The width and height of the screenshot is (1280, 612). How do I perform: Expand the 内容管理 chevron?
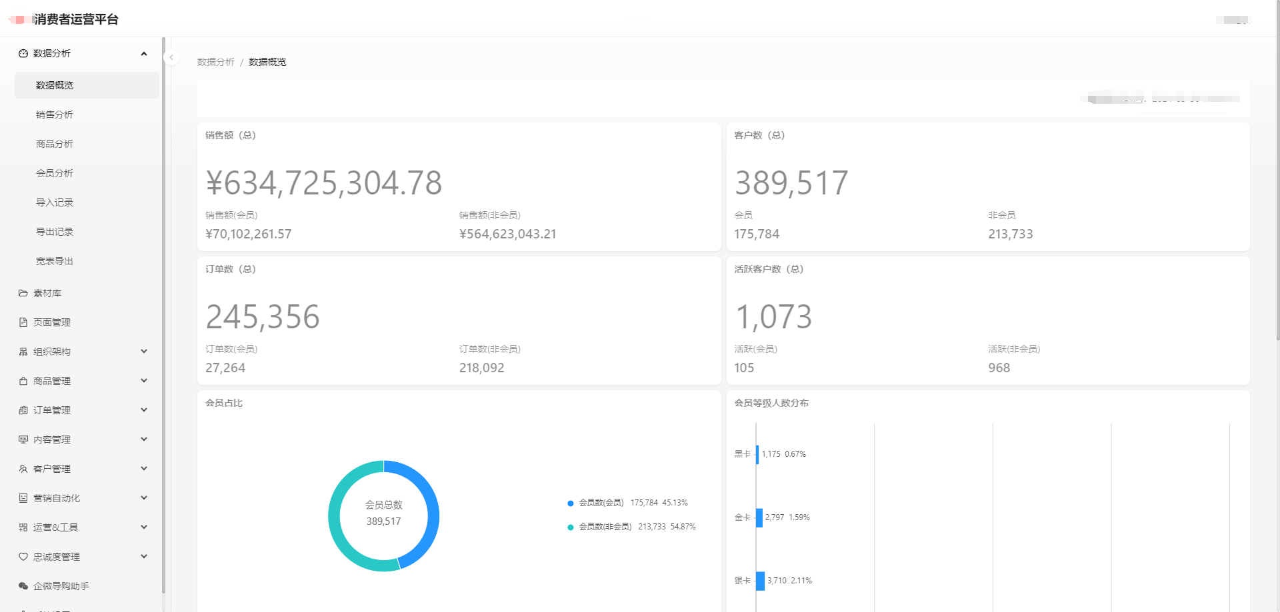click(144, 440)
